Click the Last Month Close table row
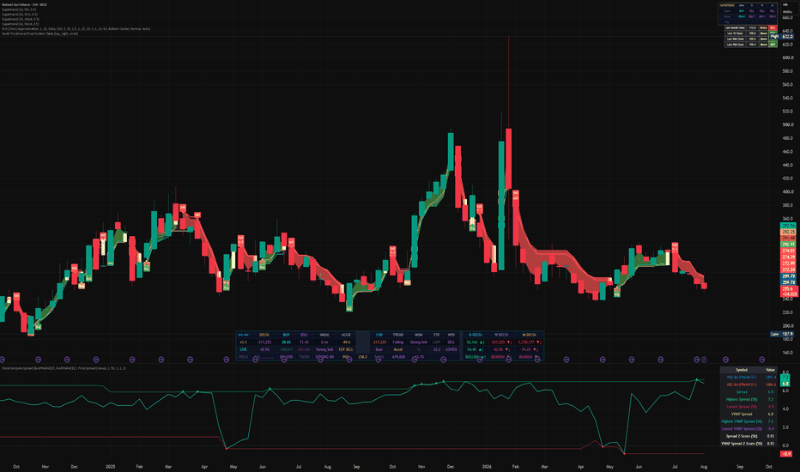Viewport: 800px width, 472px height. [x=751, y=27]
